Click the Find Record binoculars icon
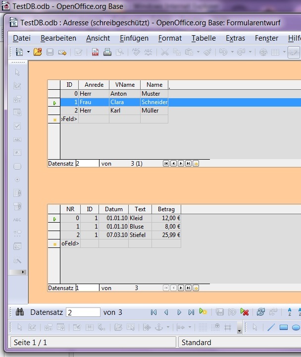 [20, 312]
